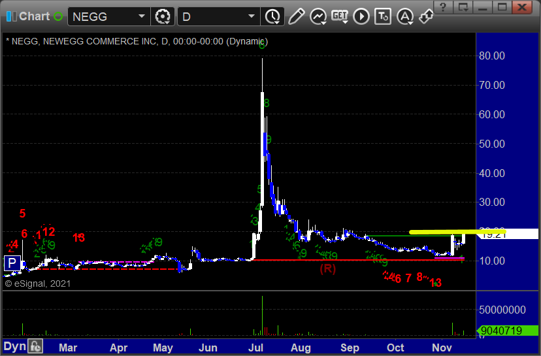Click the pin arrows toolbar icon
The height and width of the screenshot is (356, 541).
(426, 16)
